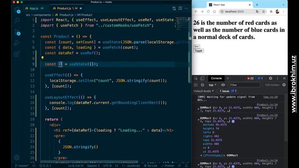299x168 pixels.
Task: Click the lightbulb quick-fix icon
Action: [43, 57]
